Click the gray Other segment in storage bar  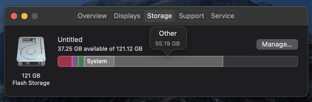point(169,61)
